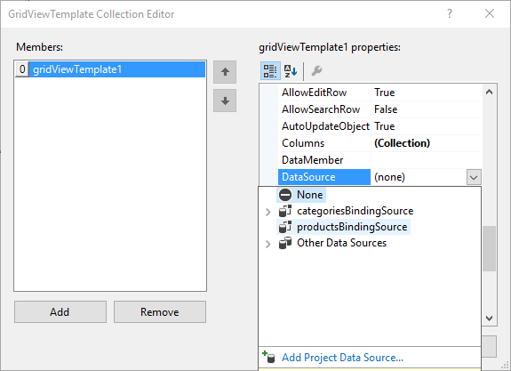
Task: Click the Remove member button
Action: [x=160, y=312]
